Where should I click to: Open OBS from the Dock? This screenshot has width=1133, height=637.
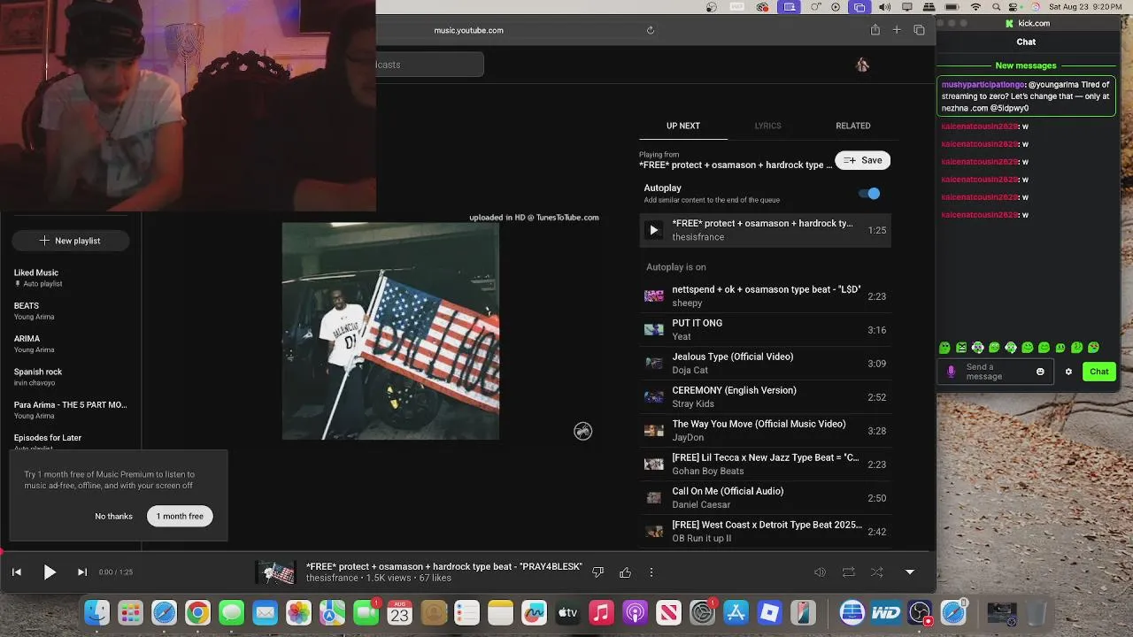920,613
